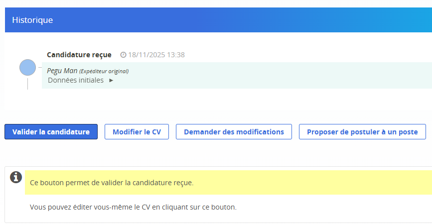The width and height of the screenshot is (432, 224).
Task: Click the hint about editing the CV yourself
Action: (x=133, y=207)
